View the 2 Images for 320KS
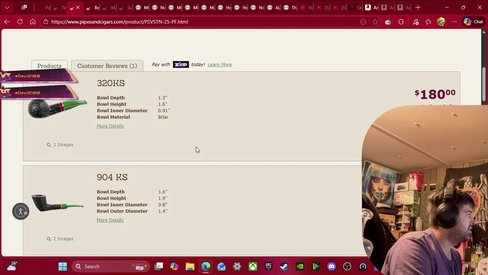Image resolution: width=488 pixels, height=275 pixels. click(x=60, y=145)
